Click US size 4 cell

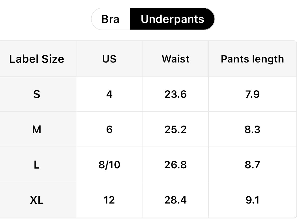109,94
